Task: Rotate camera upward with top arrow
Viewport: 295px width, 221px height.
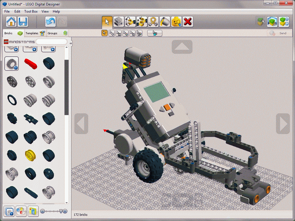Action: 182,47
